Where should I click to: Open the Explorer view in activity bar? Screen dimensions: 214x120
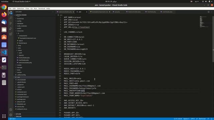(x=11, y=13)
